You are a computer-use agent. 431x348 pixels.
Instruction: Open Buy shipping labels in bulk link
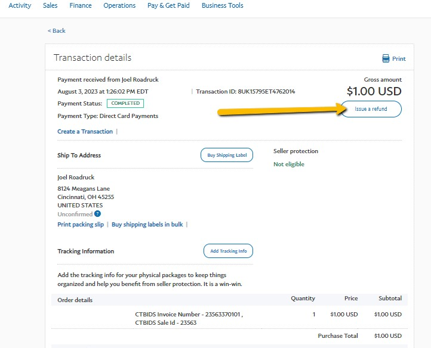147,225
